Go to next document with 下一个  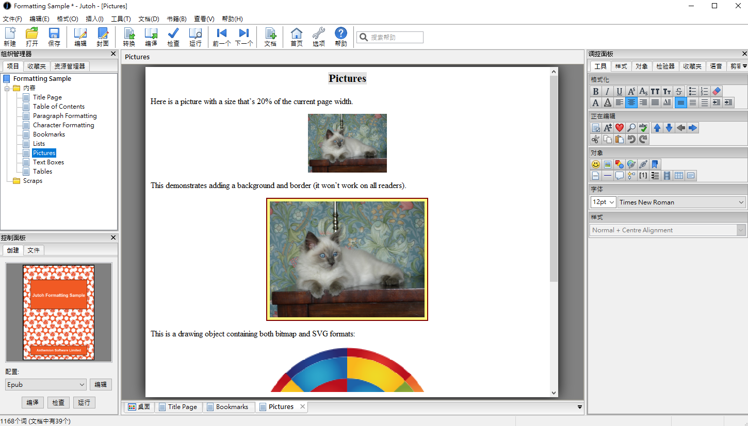(x=244, y=37)
